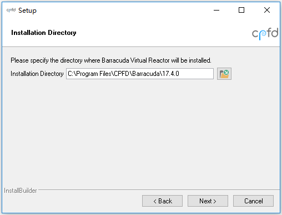This screenshot has height=215, width=282.
Task: Click the InstallBuilder label text
Action: 21,191
